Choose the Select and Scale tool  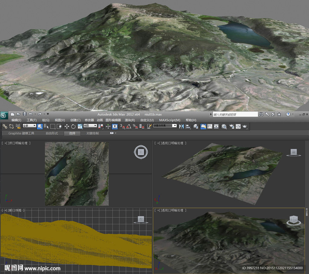point(80,126)
